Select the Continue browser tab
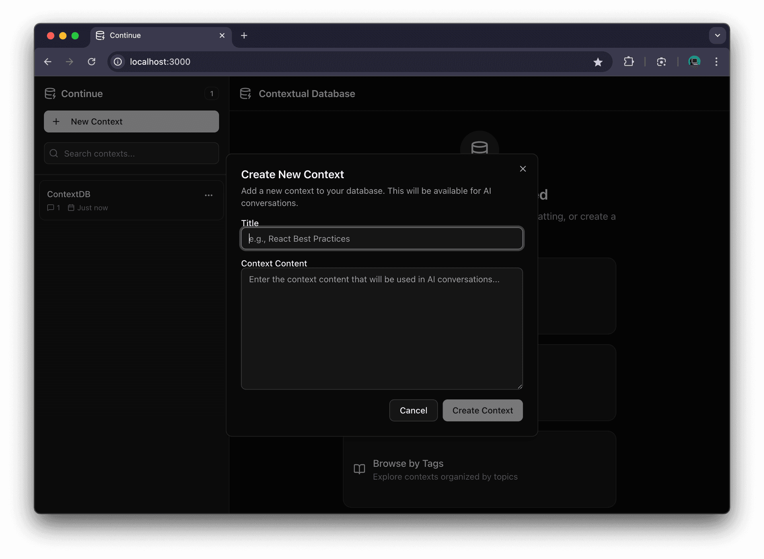This screenshot has height=559, width=764. click(x=125, y=35)
